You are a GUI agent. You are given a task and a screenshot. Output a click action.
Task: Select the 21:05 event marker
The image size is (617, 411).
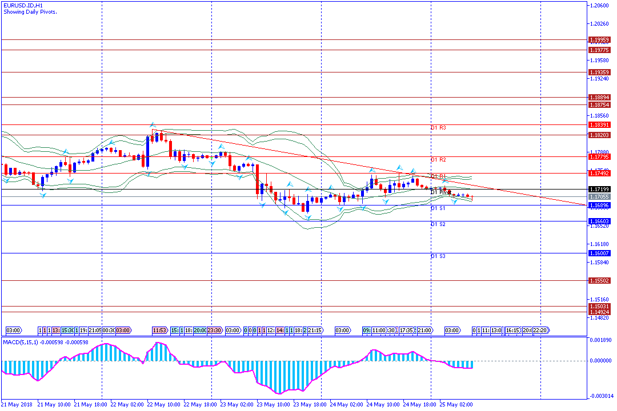pyautogui.click(x=95, y=331)
